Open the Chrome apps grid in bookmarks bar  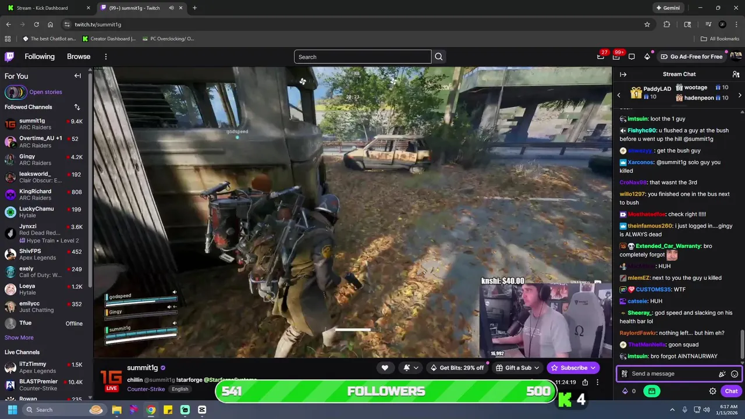8,39
